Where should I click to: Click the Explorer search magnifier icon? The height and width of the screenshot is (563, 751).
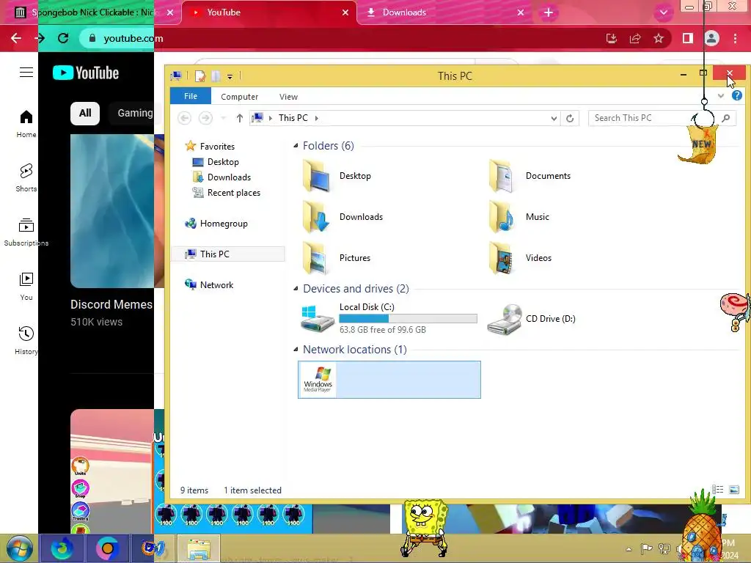click(x=726, y=118)
